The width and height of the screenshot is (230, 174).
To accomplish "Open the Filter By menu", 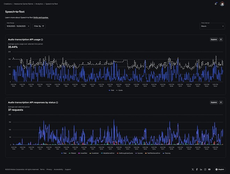I will [39, 26].
